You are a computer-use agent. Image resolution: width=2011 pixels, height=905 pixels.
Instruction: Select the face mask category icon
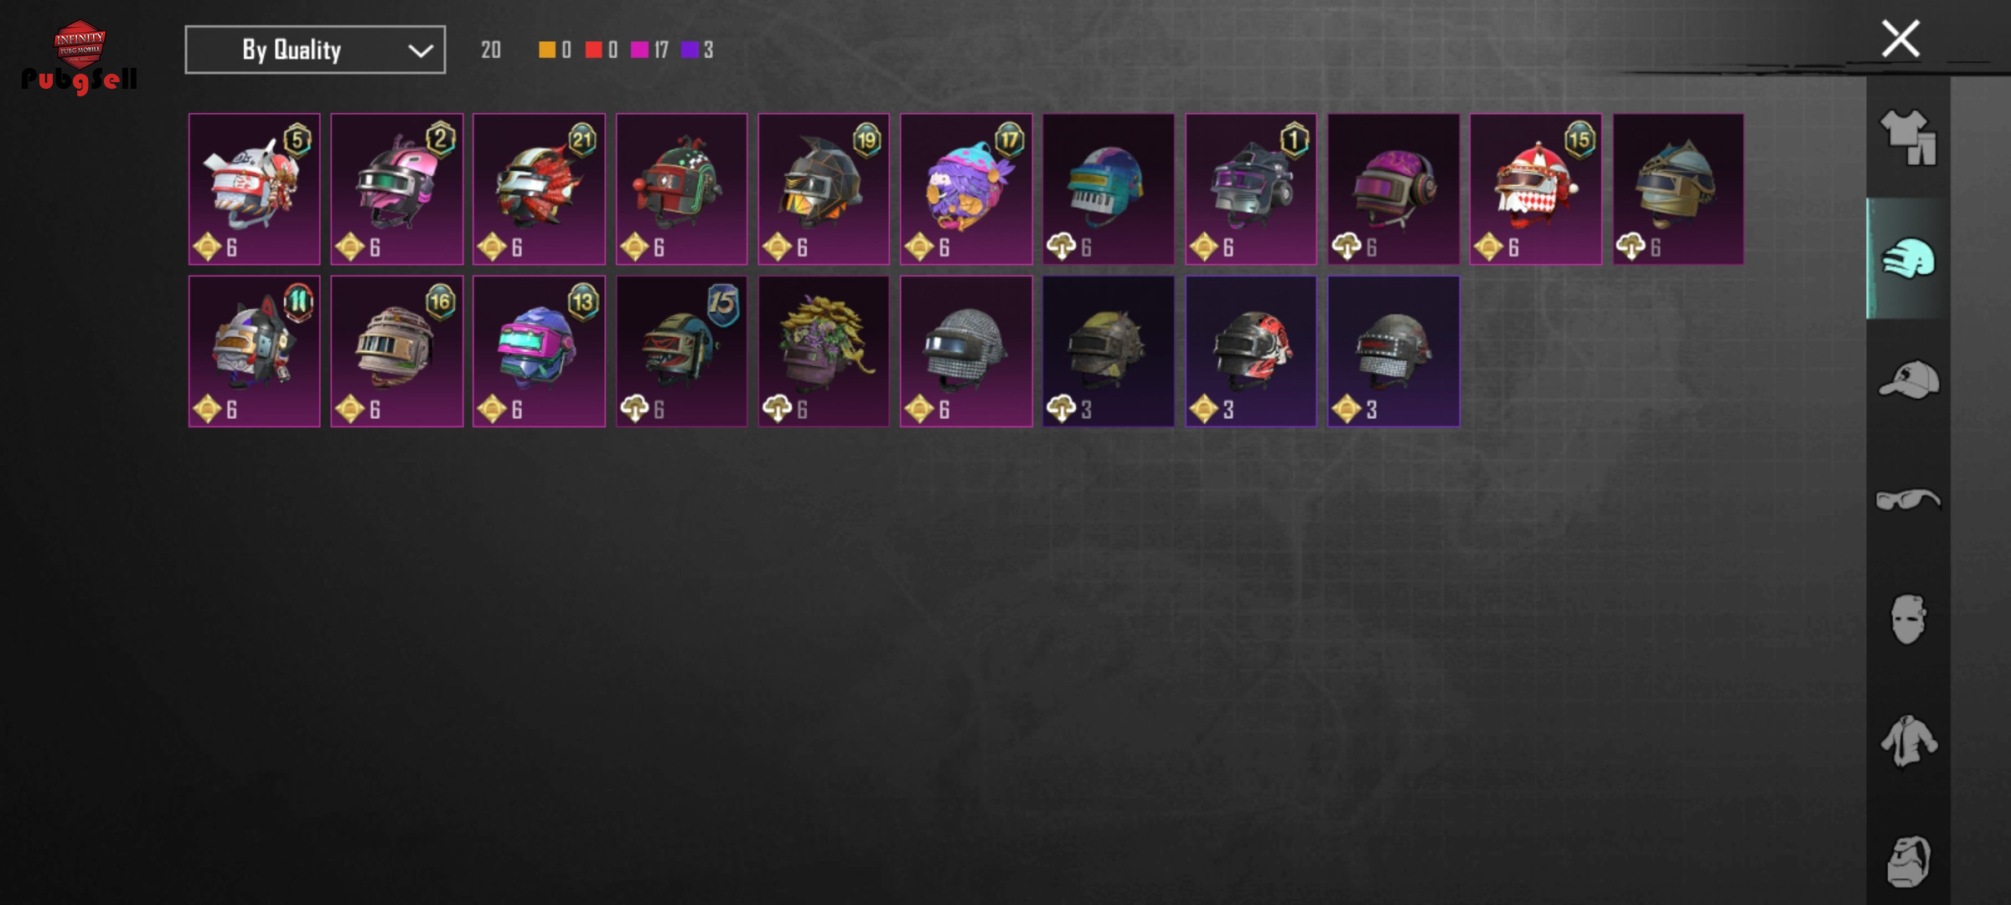pyautogui.click(x=1908, y=619)
